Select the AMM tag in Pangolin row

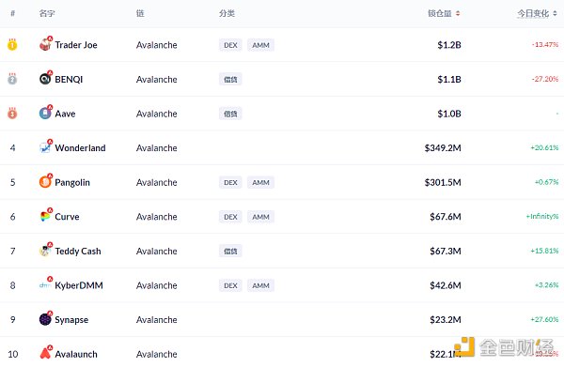coord(260,182)
